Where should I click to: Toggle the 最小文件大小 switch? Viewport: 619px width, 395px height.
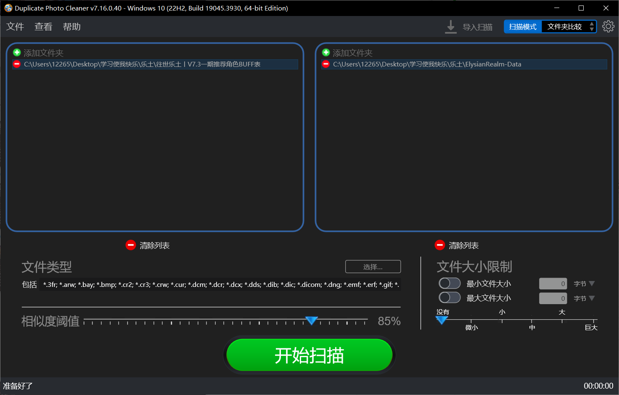450,283
